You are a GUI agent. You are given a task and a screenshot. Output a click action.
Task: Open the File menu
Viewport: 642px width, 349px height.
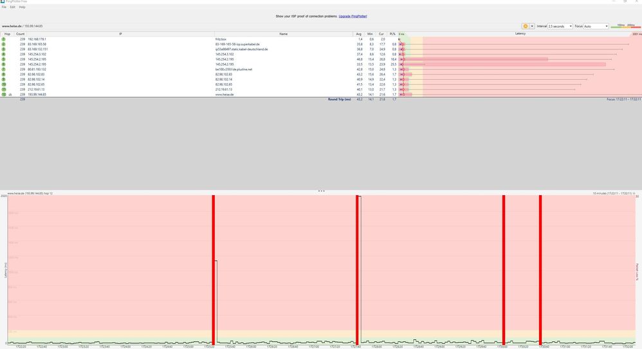tap(4, 7)
